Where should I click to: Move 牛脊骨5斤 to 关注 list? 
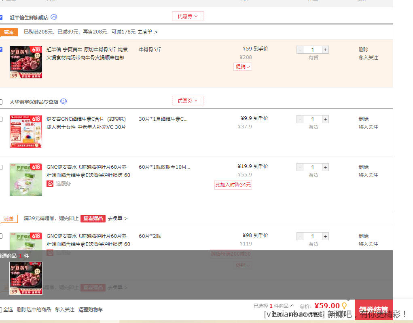(368, 58)
